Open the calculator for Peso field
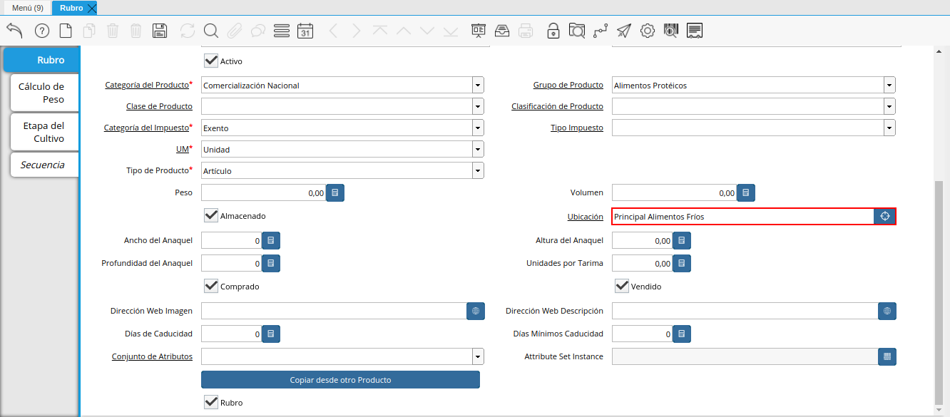The height and width of the screenshot is (417, 950). [x=335, y=192]
